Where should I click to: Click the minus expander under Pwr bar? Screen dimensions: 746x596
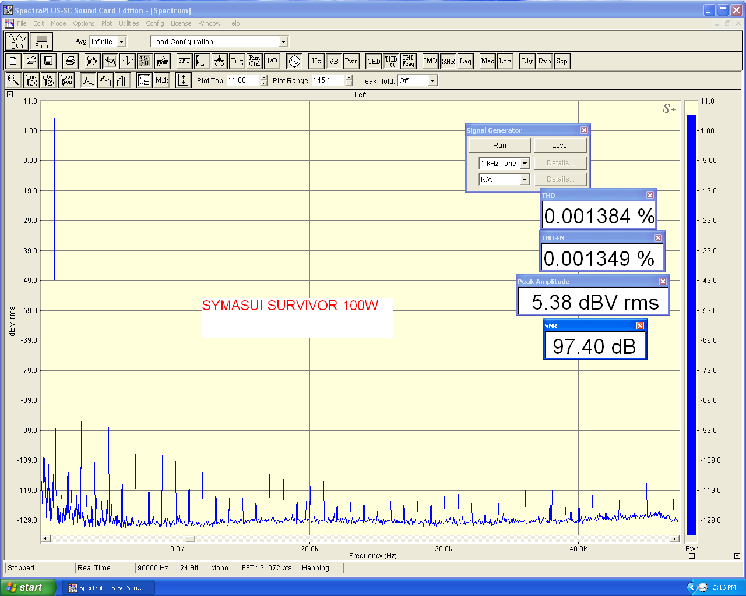pyautogui.click(x=692, y=556)
